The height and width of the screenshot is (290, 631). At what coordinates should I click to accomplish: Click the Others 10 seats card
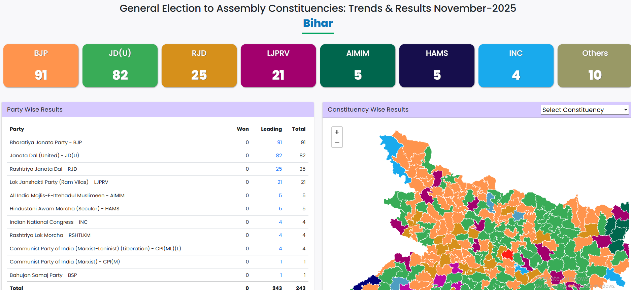click(594, 66)
